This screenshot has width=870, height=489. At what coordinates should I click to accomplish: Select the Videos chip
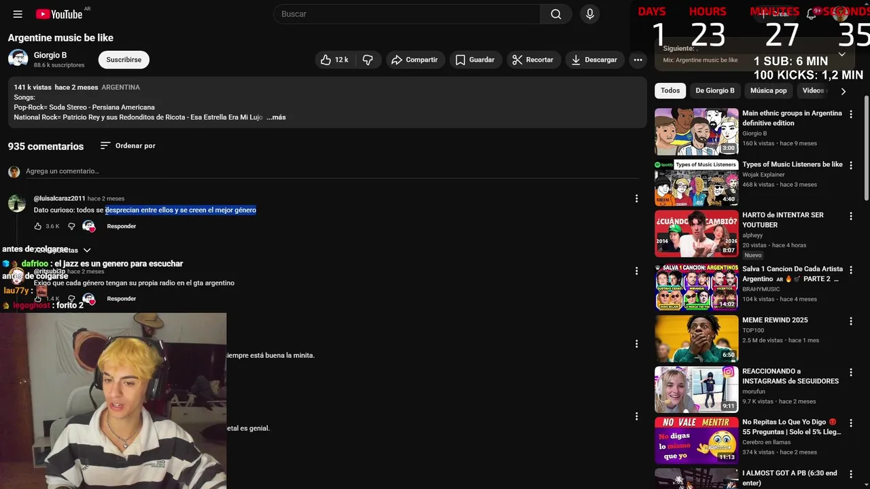pyautogui.click(x=813, y=90)
